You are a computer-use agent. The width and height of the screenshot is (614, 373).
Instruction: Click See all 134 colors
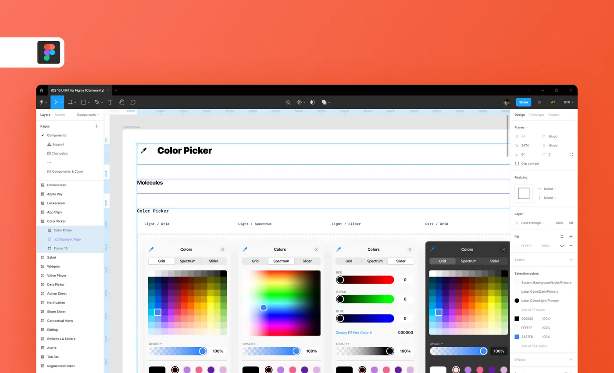[534, 346]
